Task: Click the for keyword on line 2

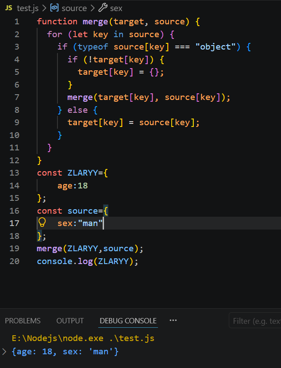Action: click(x=54, y=34)
